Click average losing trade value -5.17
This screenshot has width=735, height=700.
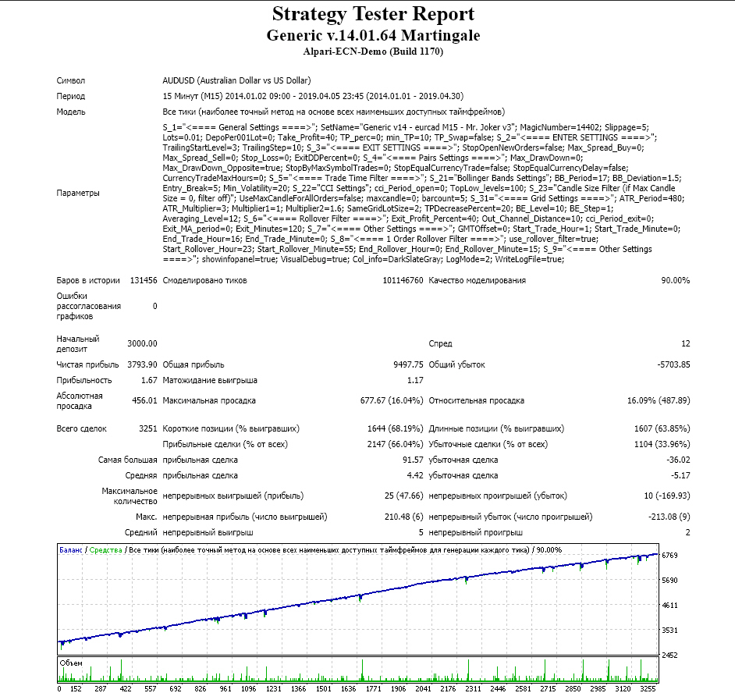[x=680, y=475]
